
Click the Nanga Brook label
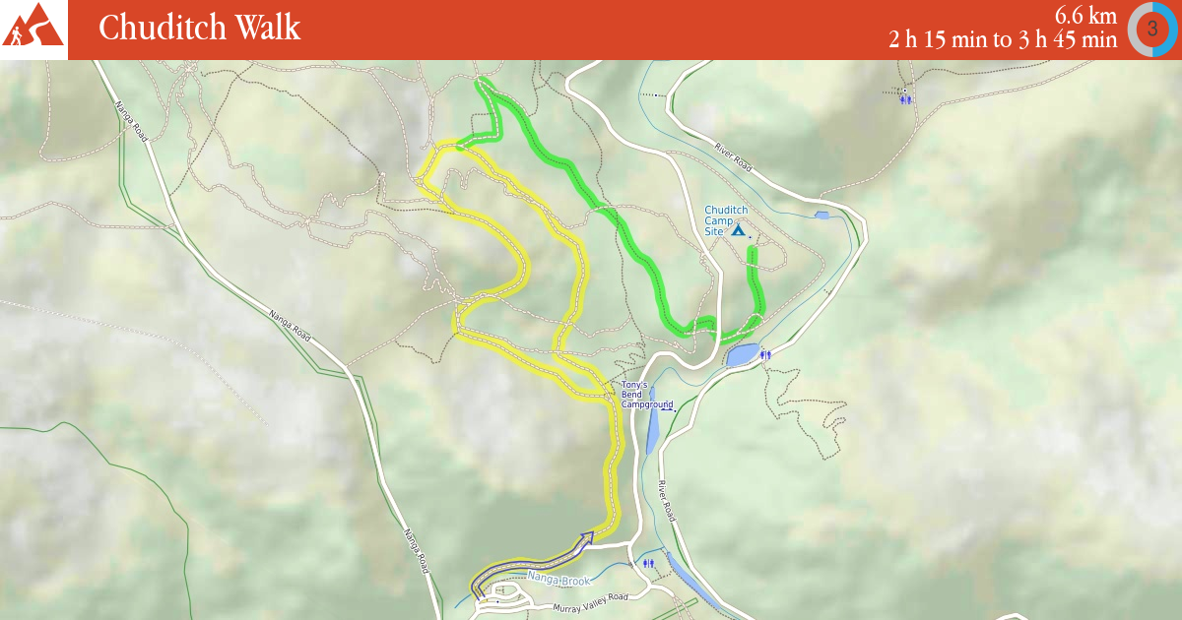tap(558, 580)
